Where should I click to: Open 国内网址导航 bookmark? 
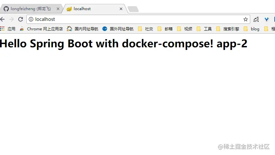pyautogui.click(x=83, y=29)
